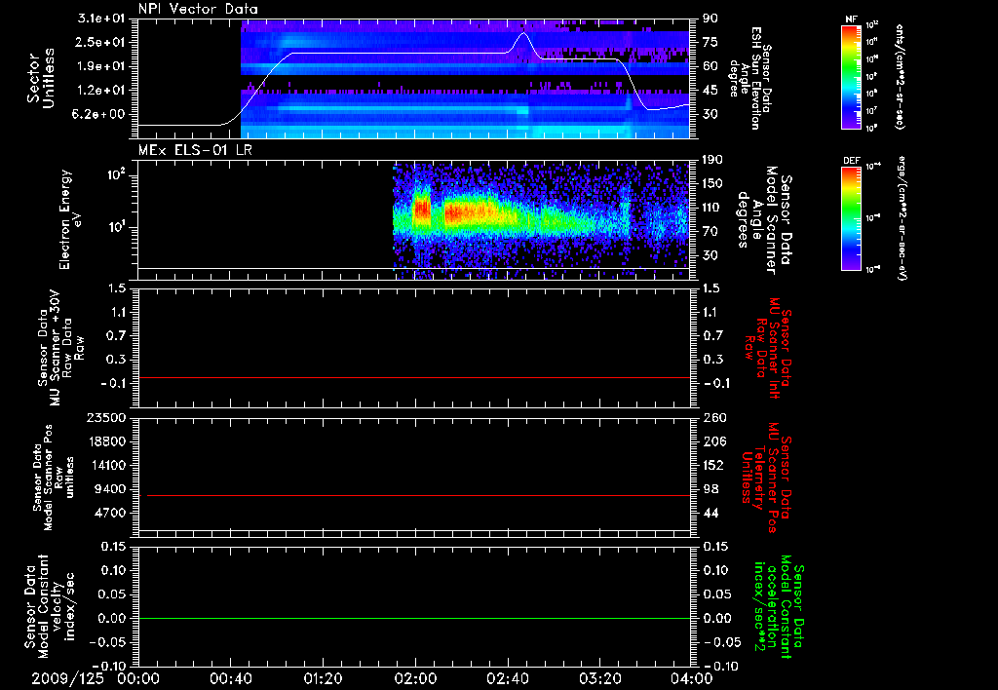Viewport: 998px width, 690px height.
Task: Click the NPI Vector Data panel title
Action: click(199, 9)
